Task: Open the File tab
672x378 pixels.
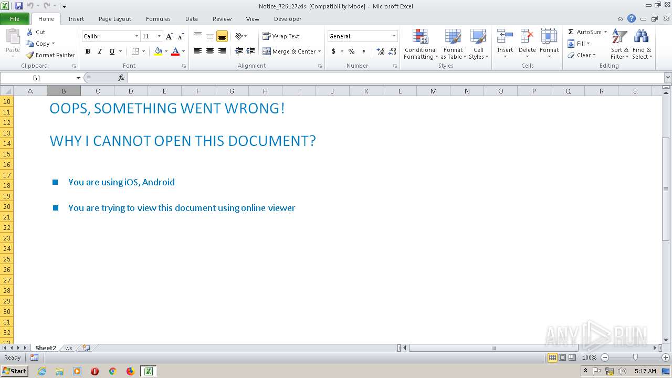Action: tap(15, 19)
